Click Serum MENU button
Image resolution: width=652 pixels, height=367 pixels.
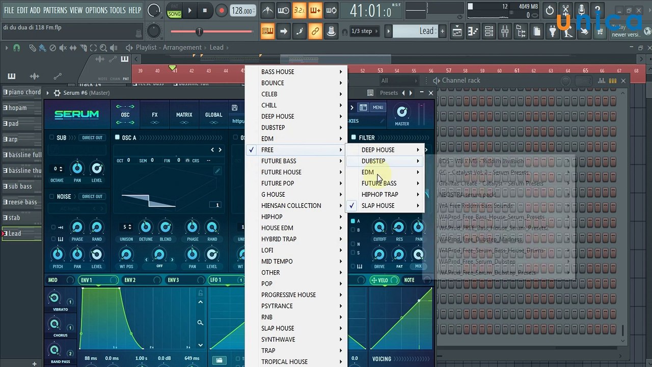click(x=377, y=108)
